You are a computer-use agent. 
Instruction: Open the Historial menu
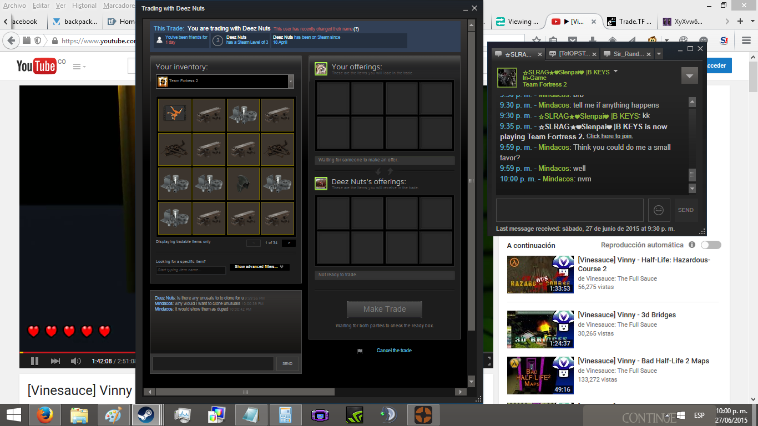pos(84,5)
